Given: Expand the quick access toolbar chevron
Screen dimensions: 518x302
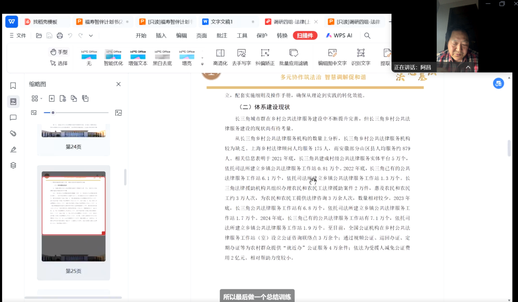Looking at the screenshot, I should coord(91,36).
